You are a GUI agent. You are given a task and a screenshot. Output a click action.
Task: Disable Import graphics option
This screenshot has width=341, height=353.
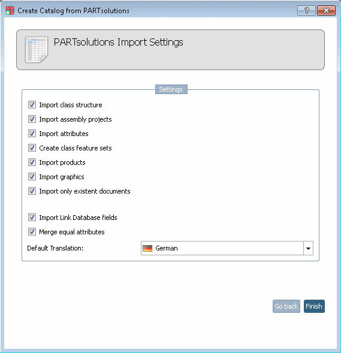(x=32, y=177)
